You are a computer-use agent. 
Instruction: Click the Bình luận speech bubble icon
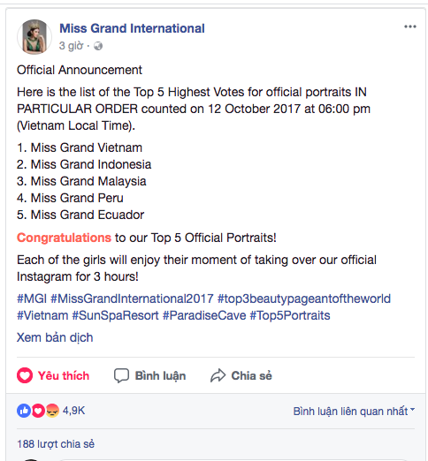tap(121, 375)
